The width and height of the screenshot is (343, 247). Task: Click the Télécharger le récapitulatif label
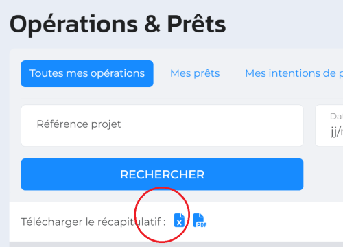93,222
